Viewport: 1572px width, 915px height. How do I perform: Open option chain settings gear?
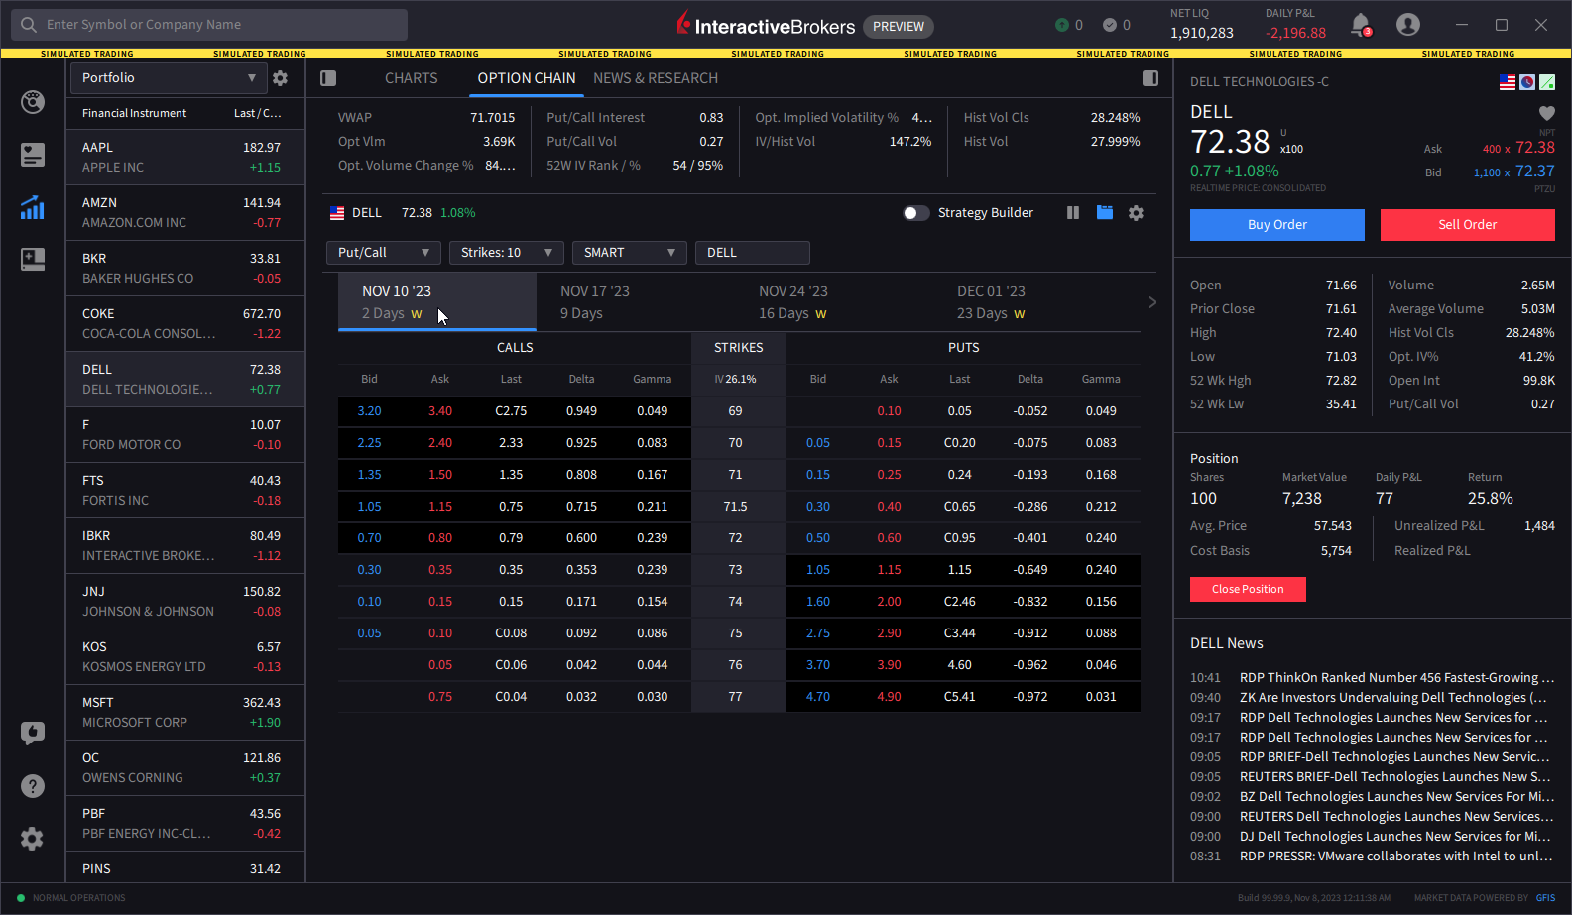pos(1136,213)
